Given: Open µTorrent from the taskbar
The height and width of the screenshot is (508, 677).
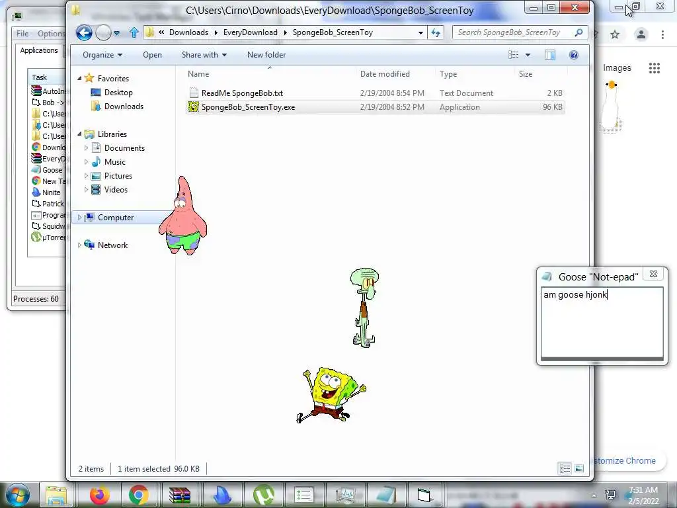Looking at the screenshot, I should [x=264, y=495].
